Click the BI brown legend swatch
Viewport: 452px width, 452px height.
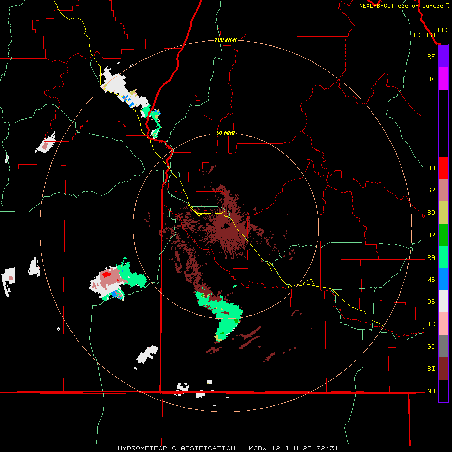click(x=443, y=369)
